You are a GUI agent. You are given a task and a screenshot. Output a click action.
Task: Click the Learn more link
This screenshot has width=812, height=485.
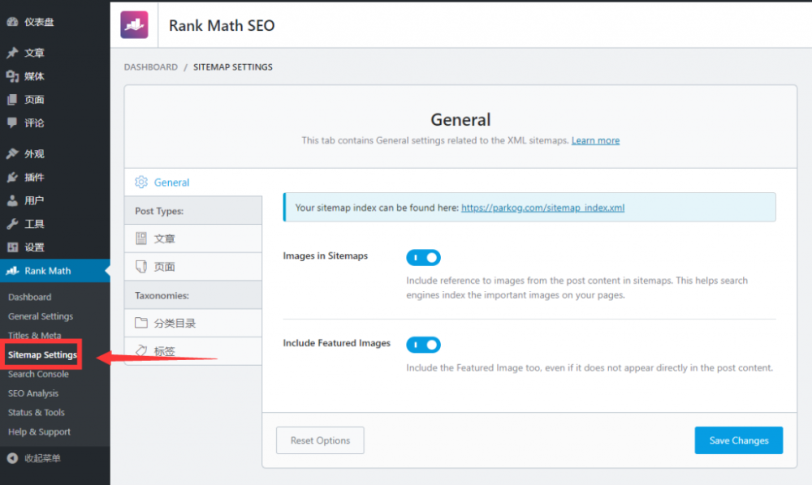click(595, 140)
